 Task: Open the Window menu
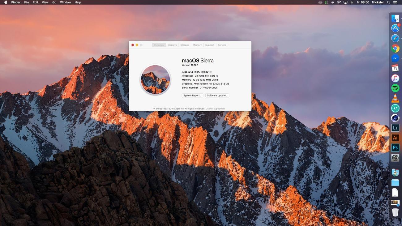tap(65, 2)
